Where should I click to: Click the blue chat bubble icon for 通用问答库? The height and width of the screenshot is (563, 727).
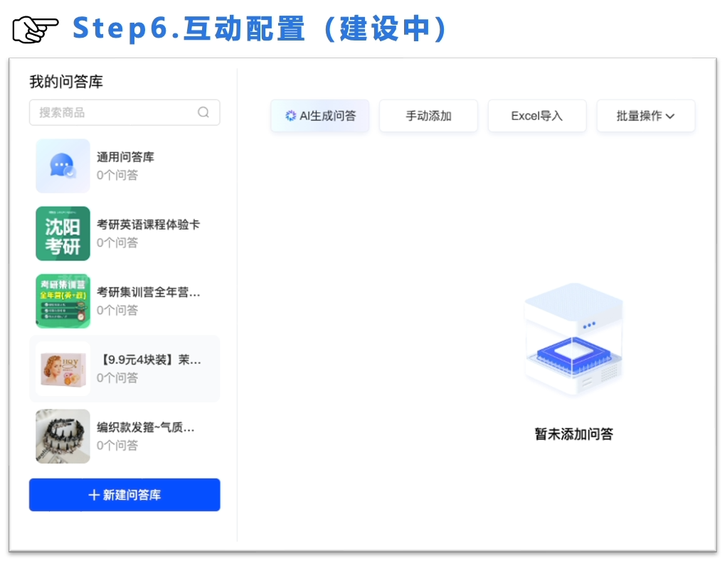(x=63, y=166)
